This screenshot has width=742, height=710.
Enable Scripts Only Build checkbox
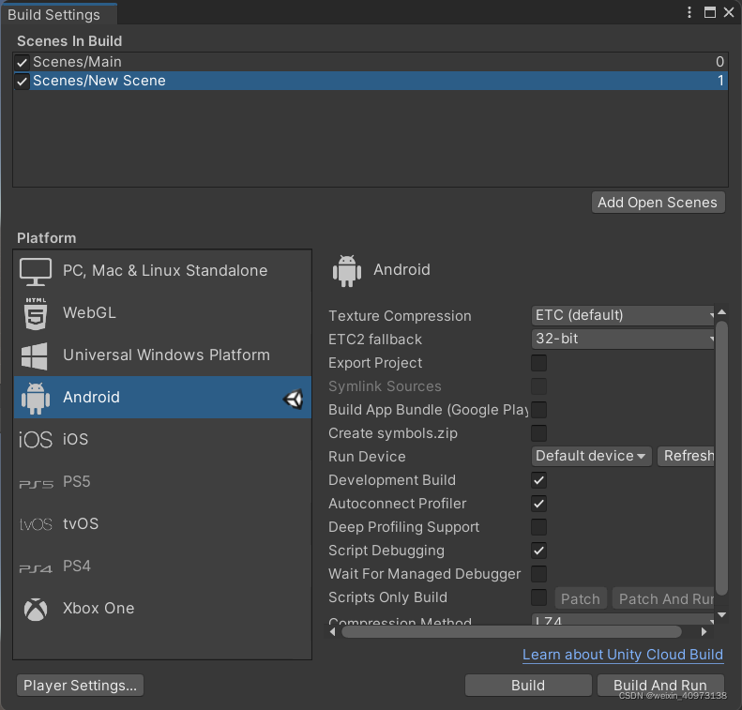coord(538,597)
